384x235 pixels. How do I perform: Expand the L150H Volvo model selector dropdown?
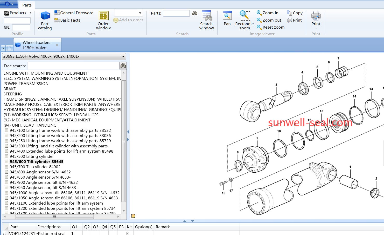coord(123,56)
